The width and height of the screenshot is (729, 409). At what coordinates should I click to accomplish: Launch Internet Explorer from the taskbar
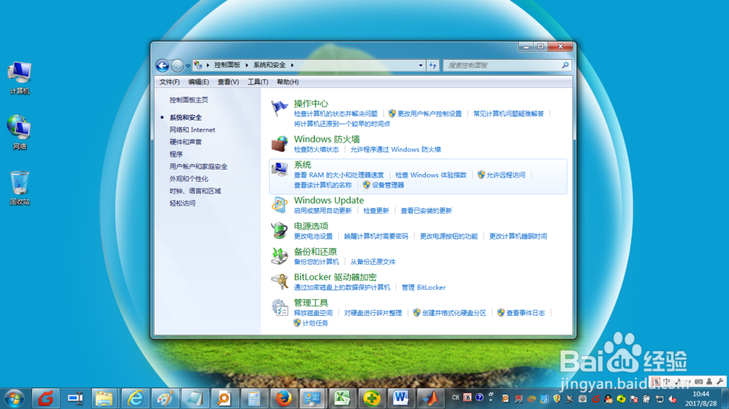(x=135, y=398)
